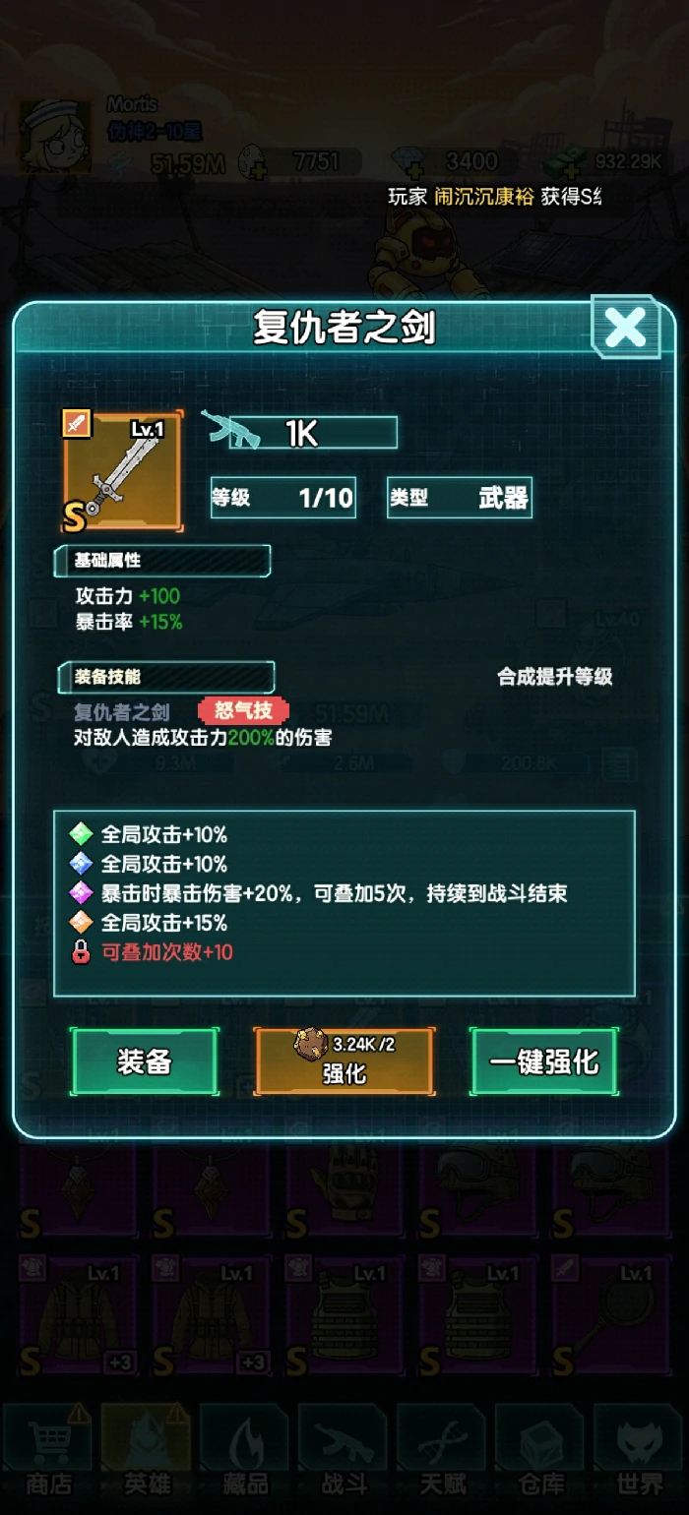Click the red lock icon attribute
The width and height of the screenshot is (689, 1515).
click(81, 952)
